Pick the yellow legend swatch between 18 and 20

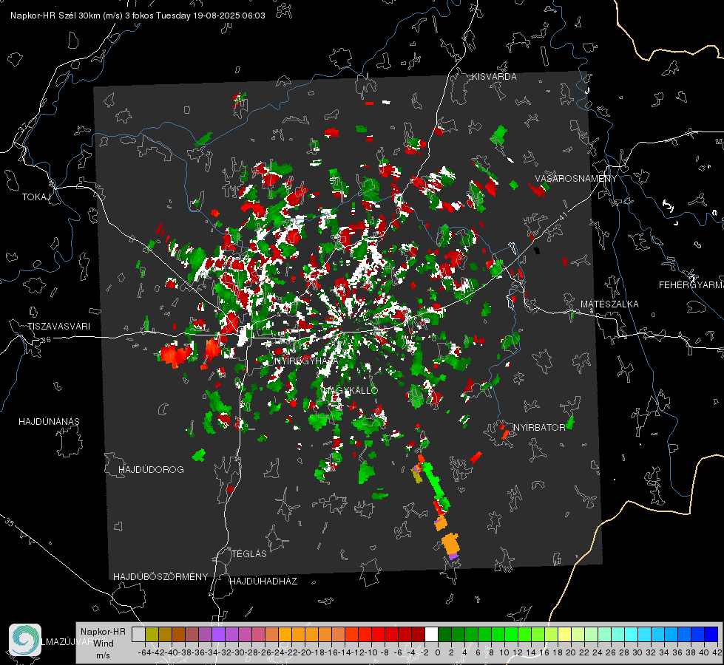click(564, 634)
